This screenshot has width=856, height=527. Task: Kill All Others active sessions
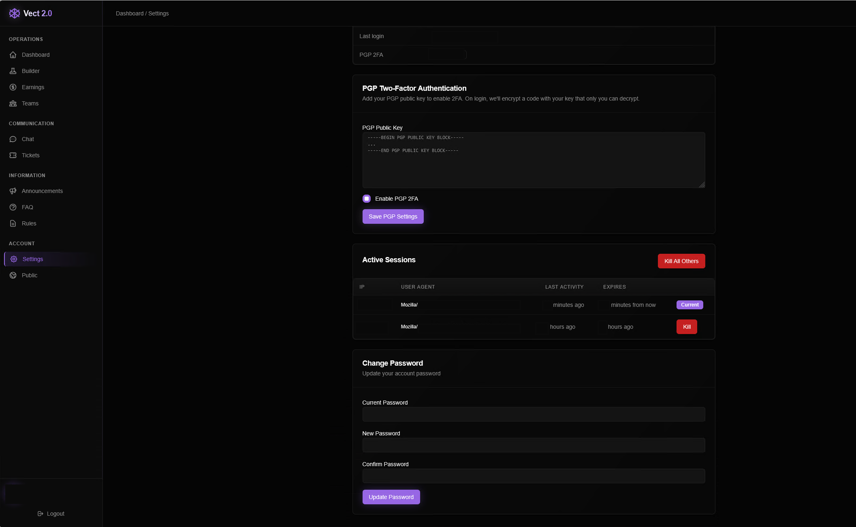click(x=681, y=261)
